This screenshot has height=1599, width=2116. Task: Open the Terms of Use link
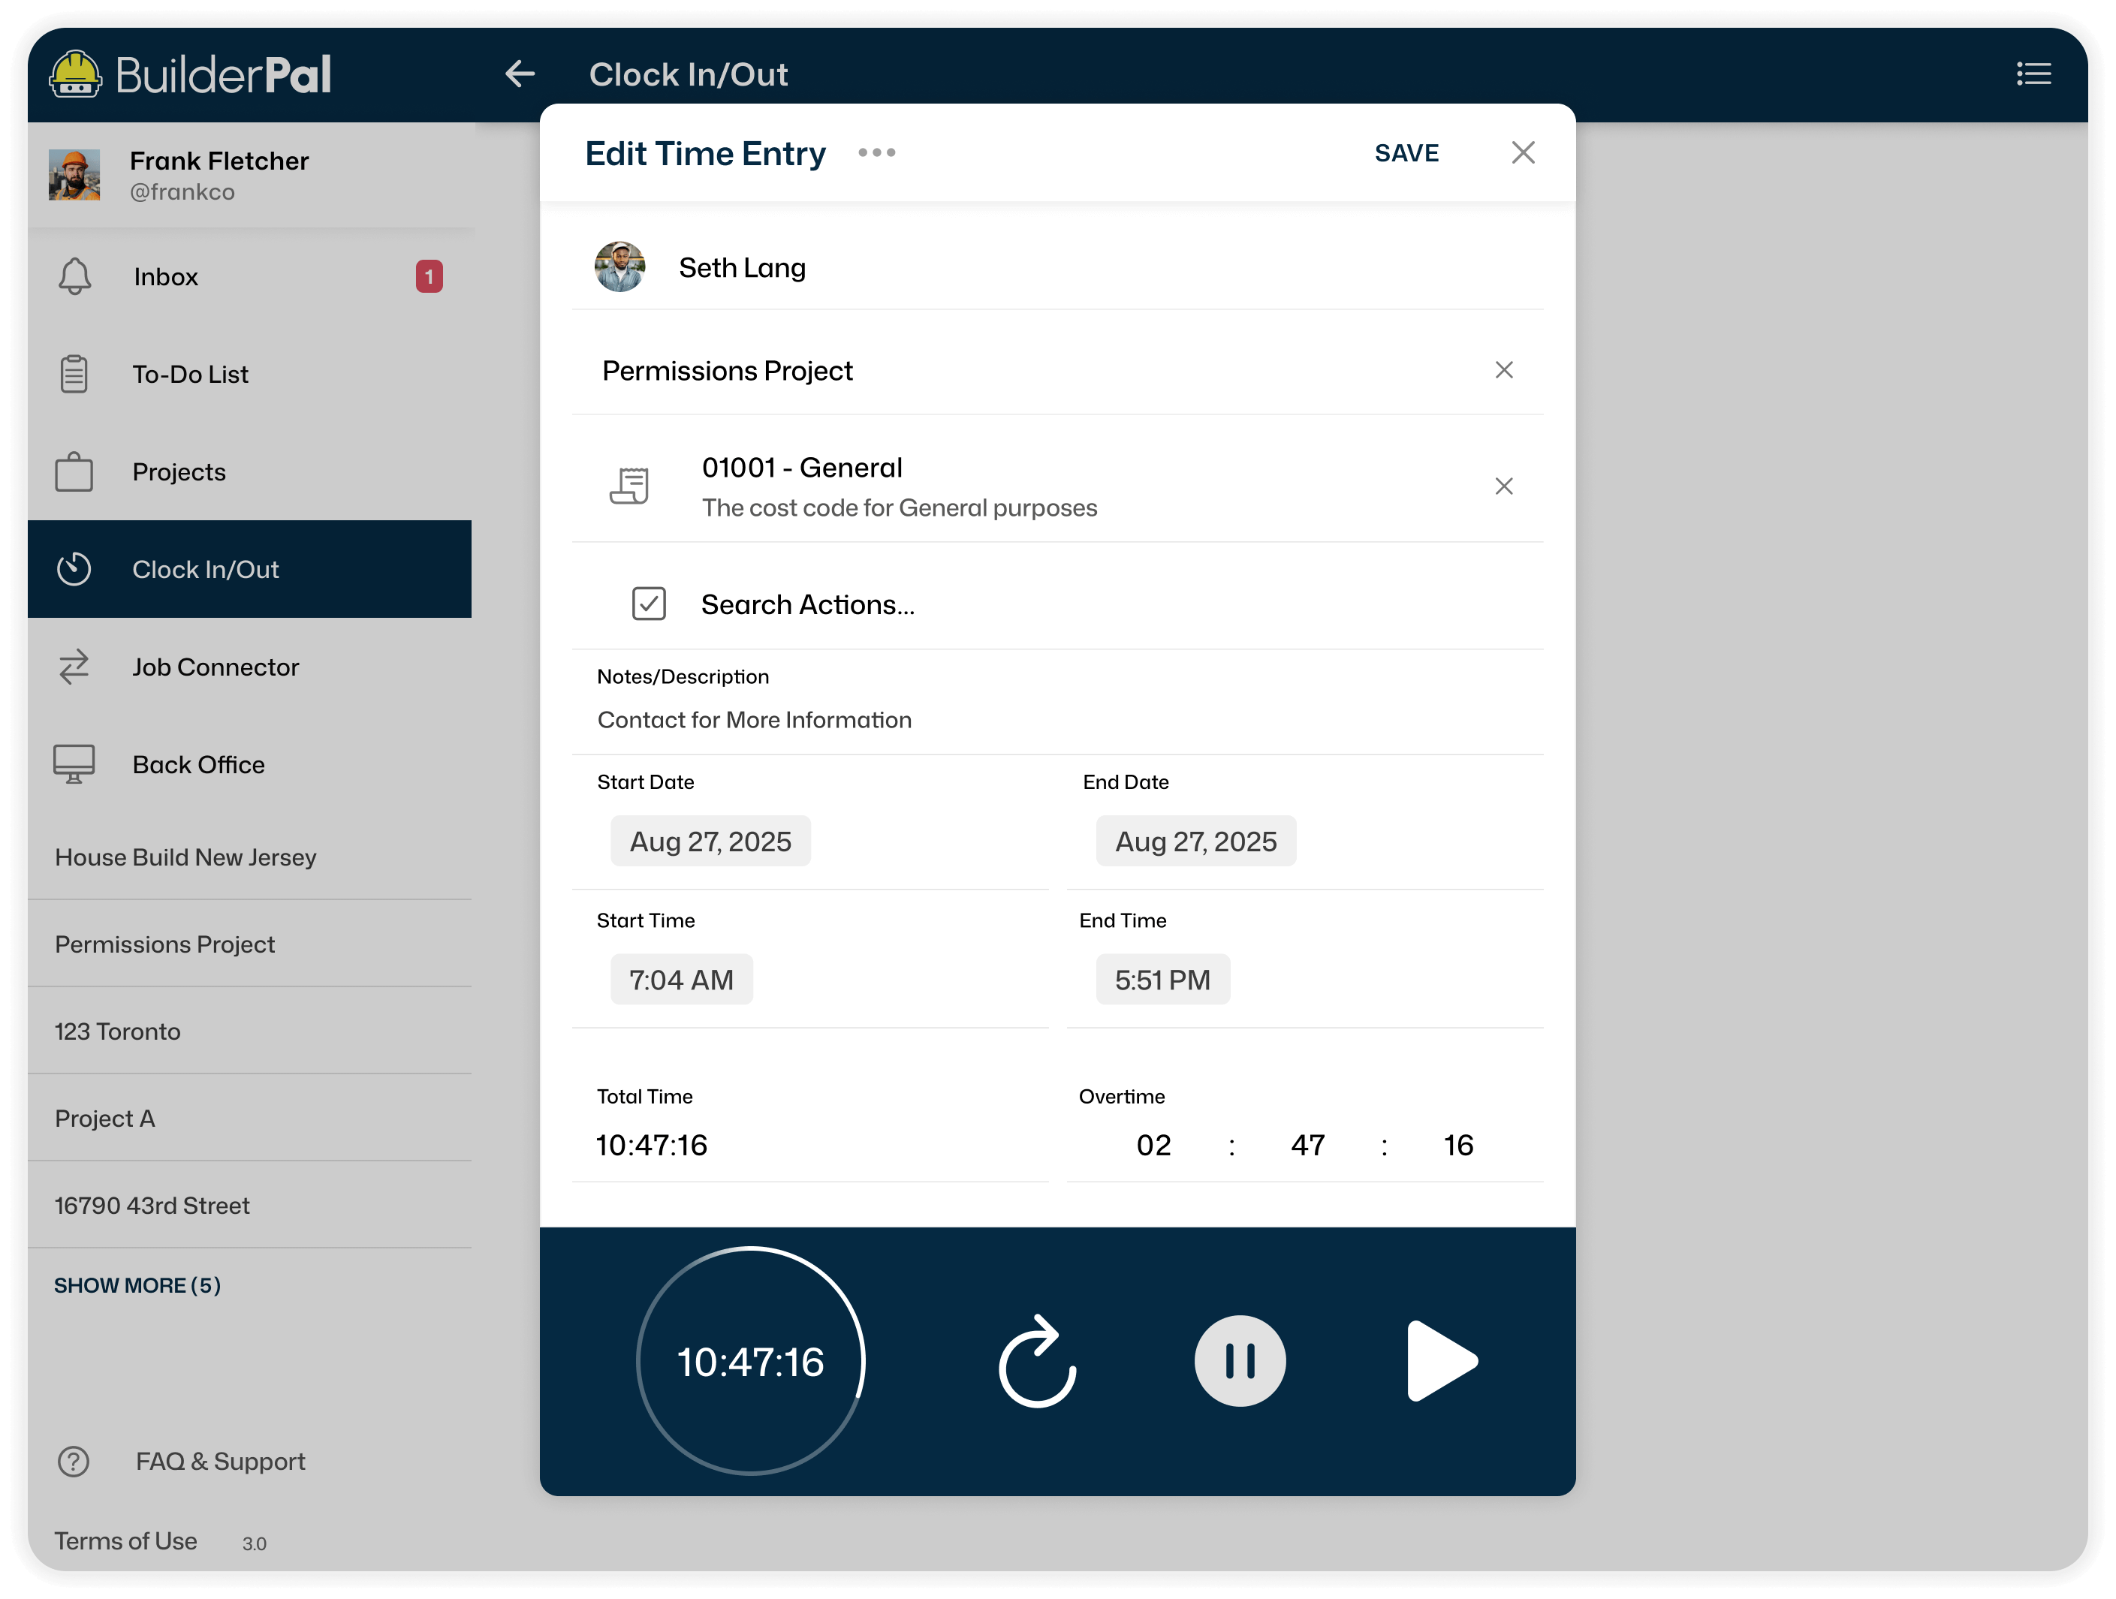[125, 1540]
